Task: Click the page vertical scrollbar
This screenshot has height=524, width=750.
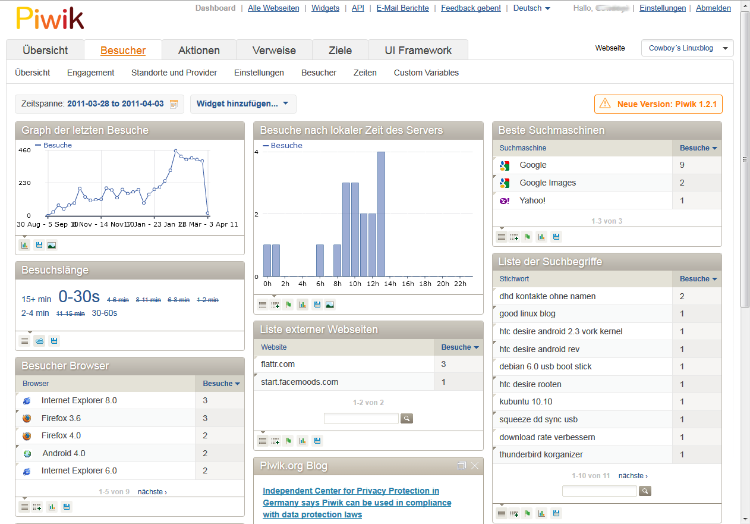Action: (x=745, y=159)
